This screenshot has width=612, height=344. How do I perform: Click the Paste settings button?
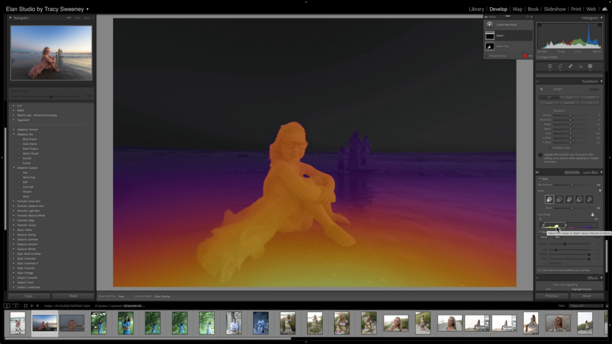tap(73, 296)
